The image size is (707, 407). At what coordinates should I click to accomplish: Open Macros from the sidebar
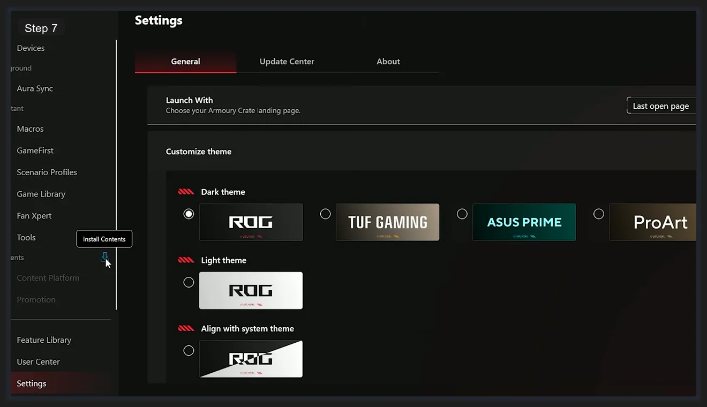(30, 129)
